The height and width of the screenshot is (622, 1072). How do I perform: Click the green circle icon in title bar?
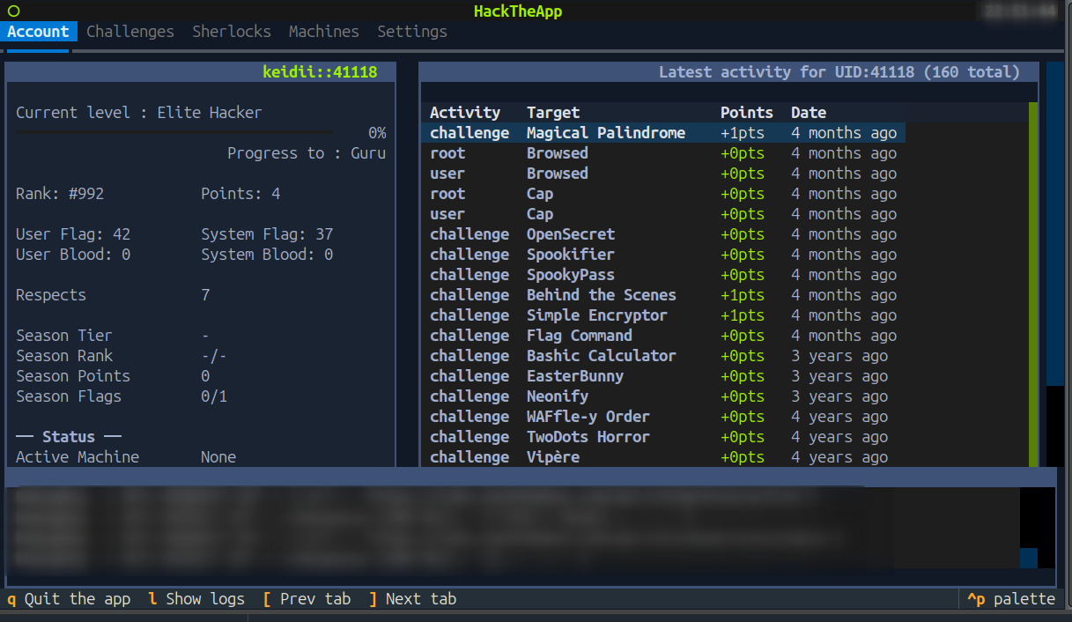[x=13, y=11]
